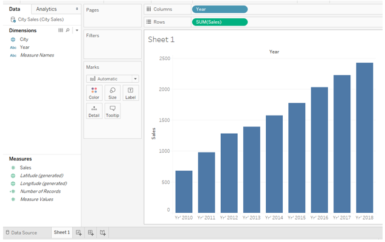Click the Rows shelf icon
Image resolution: width=385 pixels, height=242 pixels.
pyautogui.click(x=148, y=22)
